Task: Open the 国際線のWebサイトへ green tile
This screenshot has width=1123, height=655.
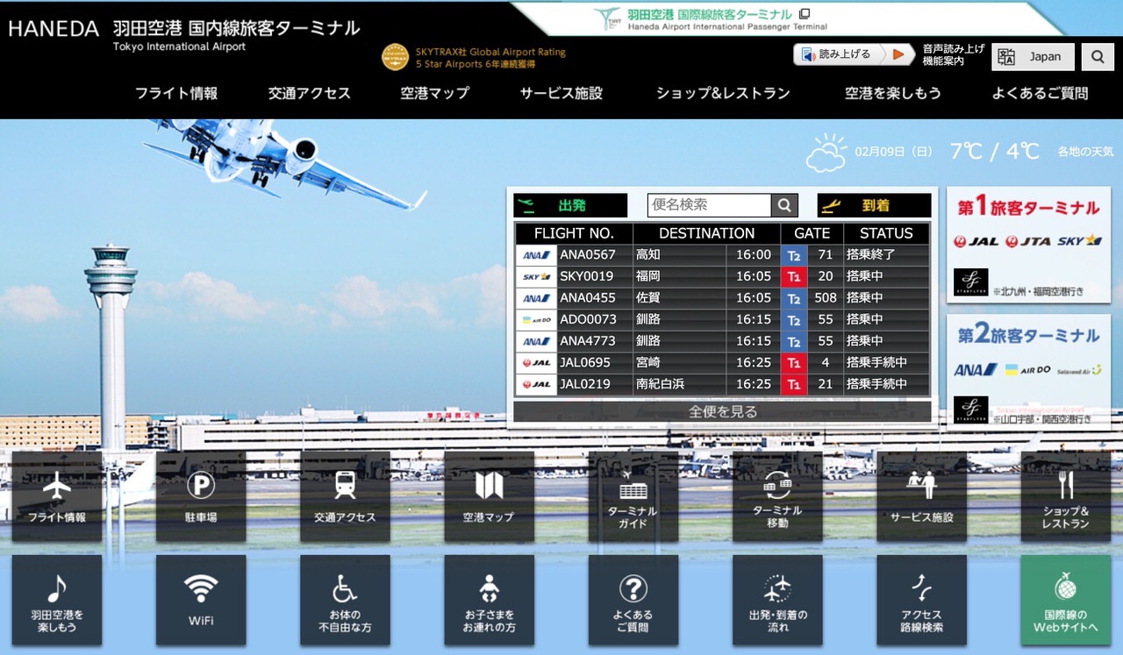Action: click(1065, 601)
